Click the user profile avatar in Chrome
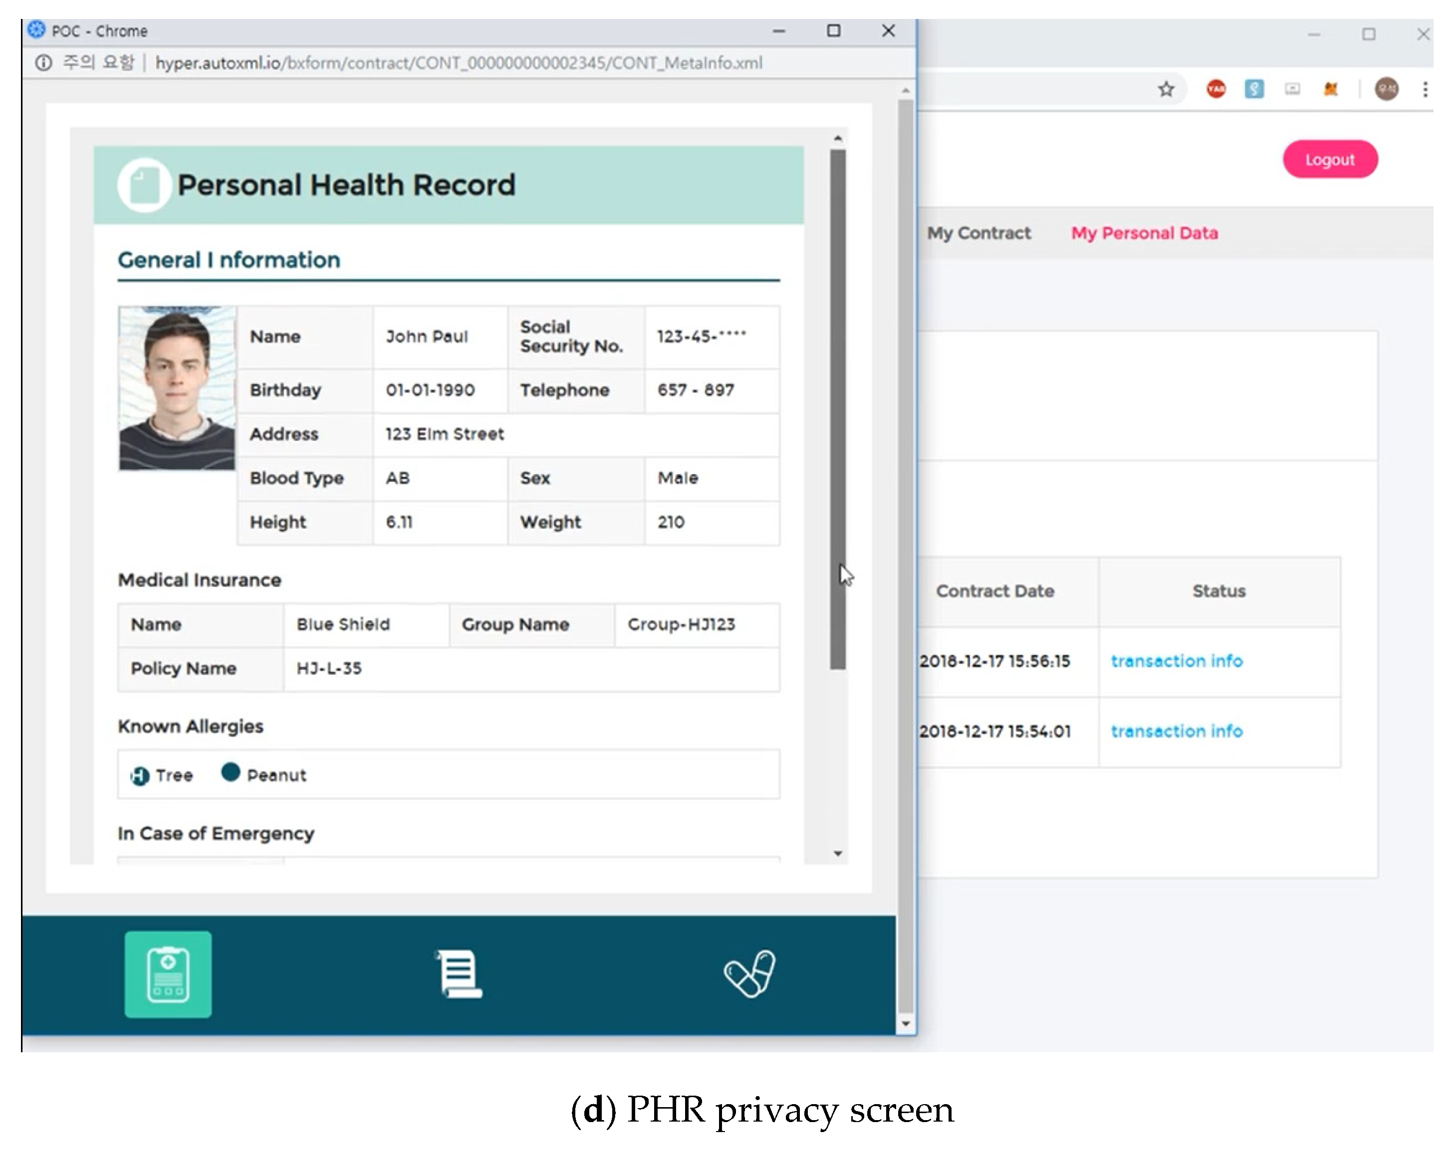The width and height of the screenshot is (1456, 1156). (x=1387, y=89)
